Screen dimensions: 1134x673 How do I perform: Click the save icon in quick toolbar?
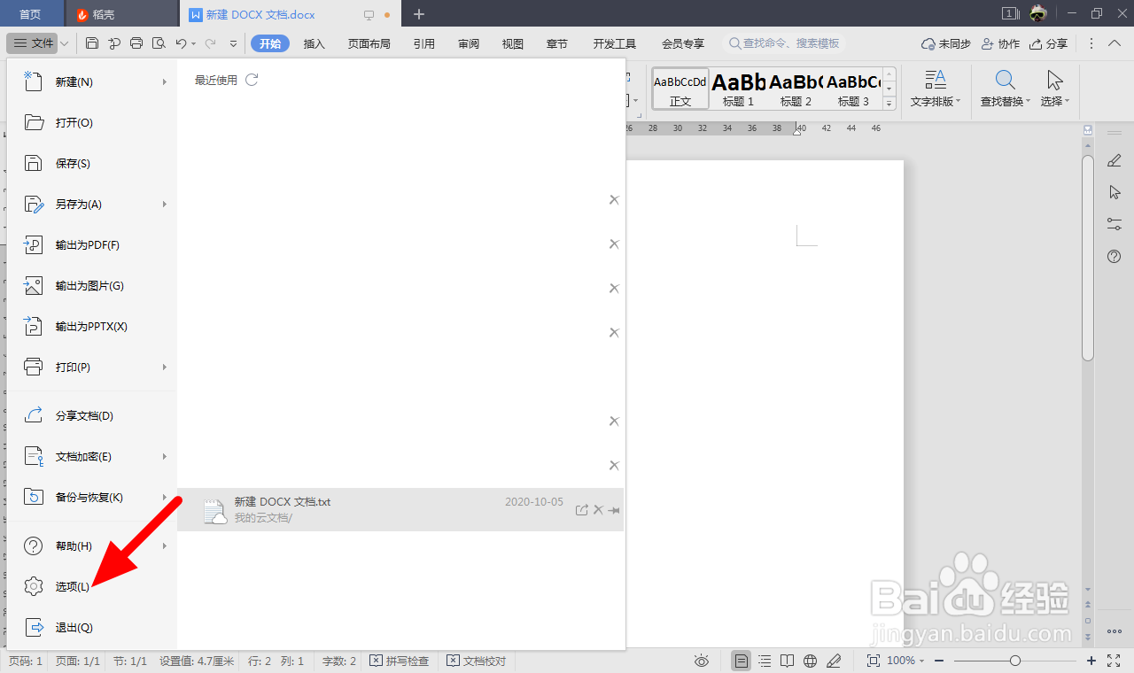coord(92,43)
